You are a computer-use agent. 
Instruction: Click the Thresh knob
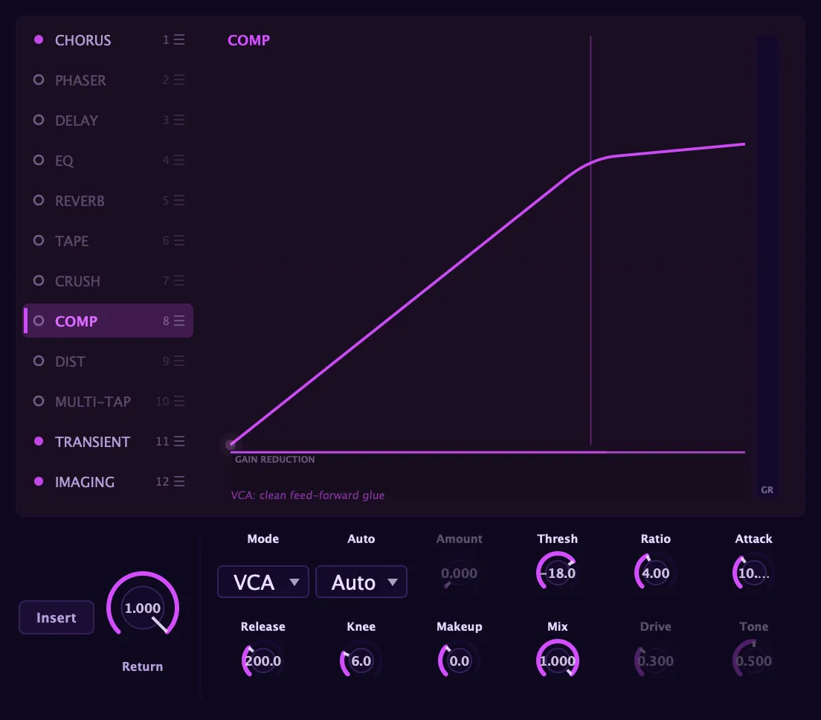[557, 573]
